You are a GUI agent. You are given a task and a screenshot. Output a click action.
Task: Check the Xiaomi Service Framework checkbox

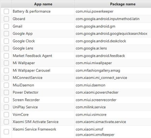click(6, 132)
